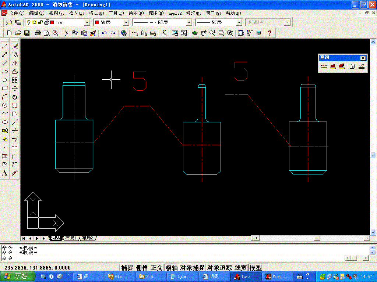The width and height of the screenshot is (377, 282).
Task: Expand the linetype dropdown list
Action: (189, 22)
